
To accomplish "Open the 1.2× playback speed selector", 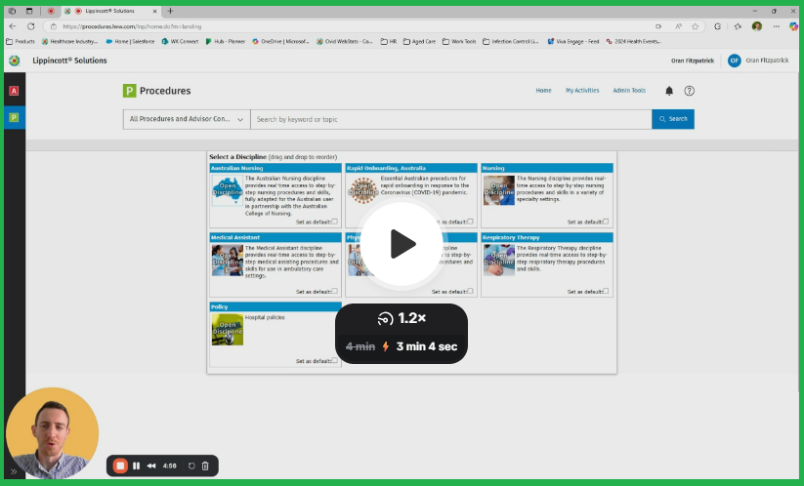I will (x=402, y=318).
